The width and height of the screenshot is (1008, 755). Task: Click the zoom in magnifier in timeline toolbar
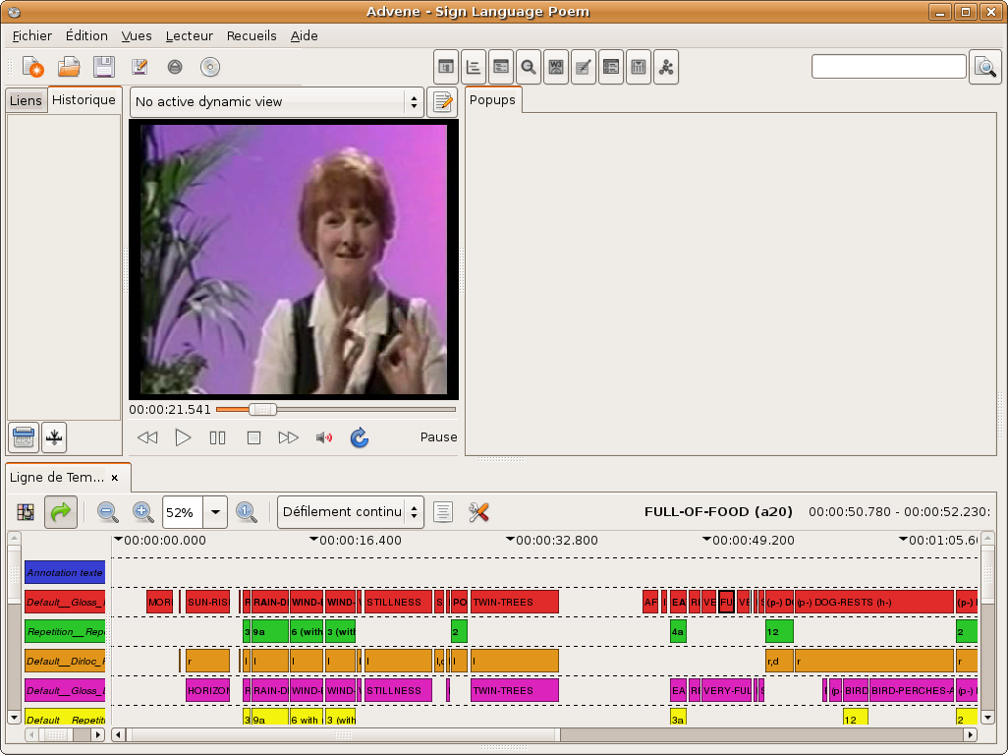tap(143, 511)
